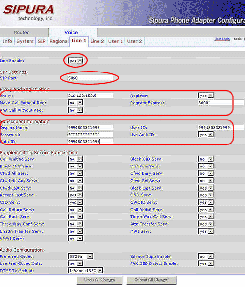Click the Proxy address field
This screenshot has height=287, width=245.
90,96
